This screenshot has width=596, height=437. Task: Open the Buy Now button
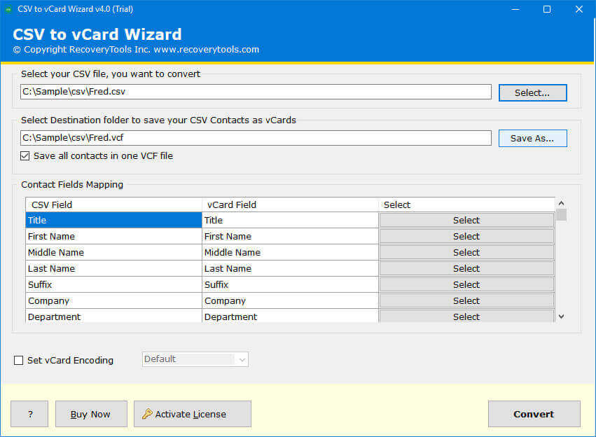click(91, 414)
